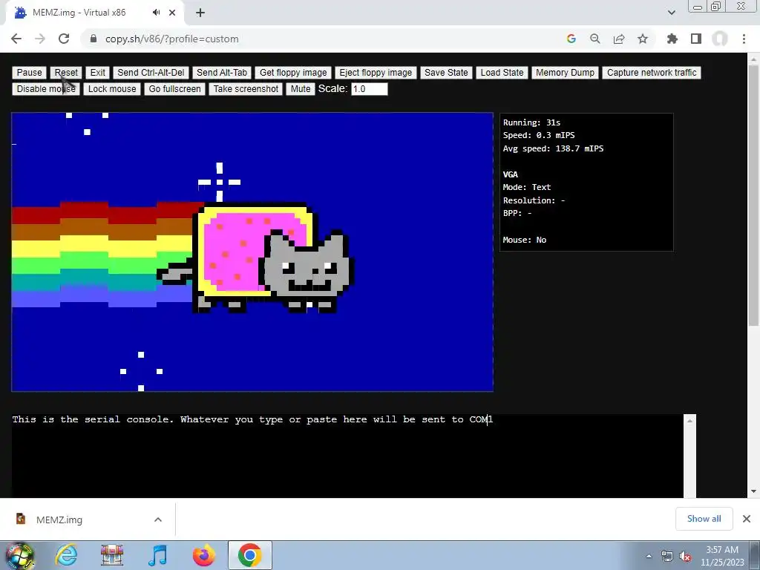Click Get floppy image

click(293, 73)
